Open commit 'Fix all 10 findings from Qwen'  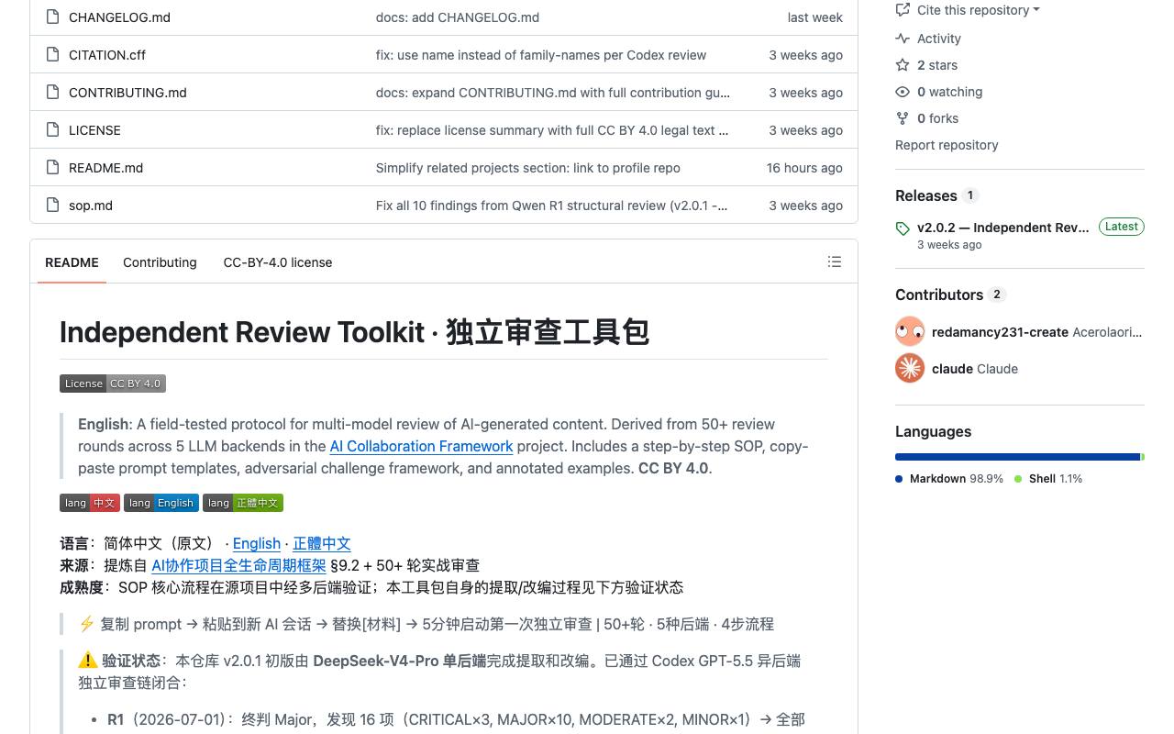[552, 206]
